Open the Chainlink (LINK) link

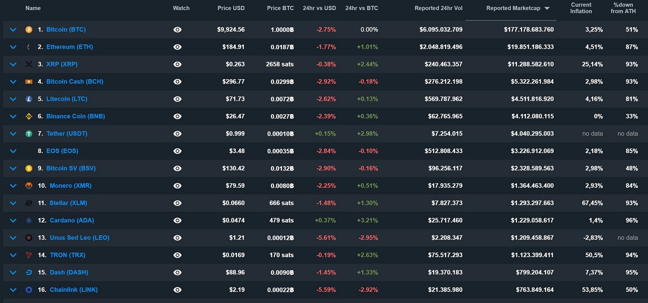click(74, 290)
